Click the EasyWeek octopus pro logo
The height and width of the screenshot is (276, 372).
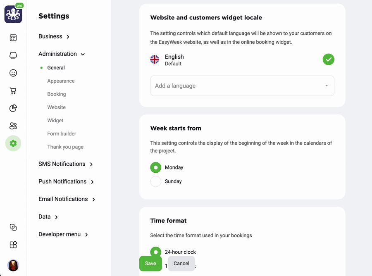click(x=13, y=14)
